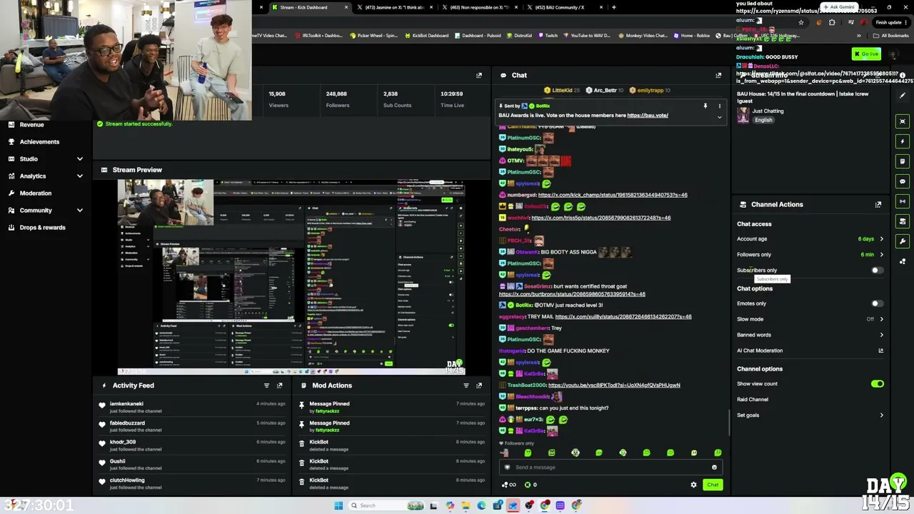The width and height of the screenshot is (914, 514).
Task: Pop out the Channel Actions panel
Action: [x=878, y=204]
